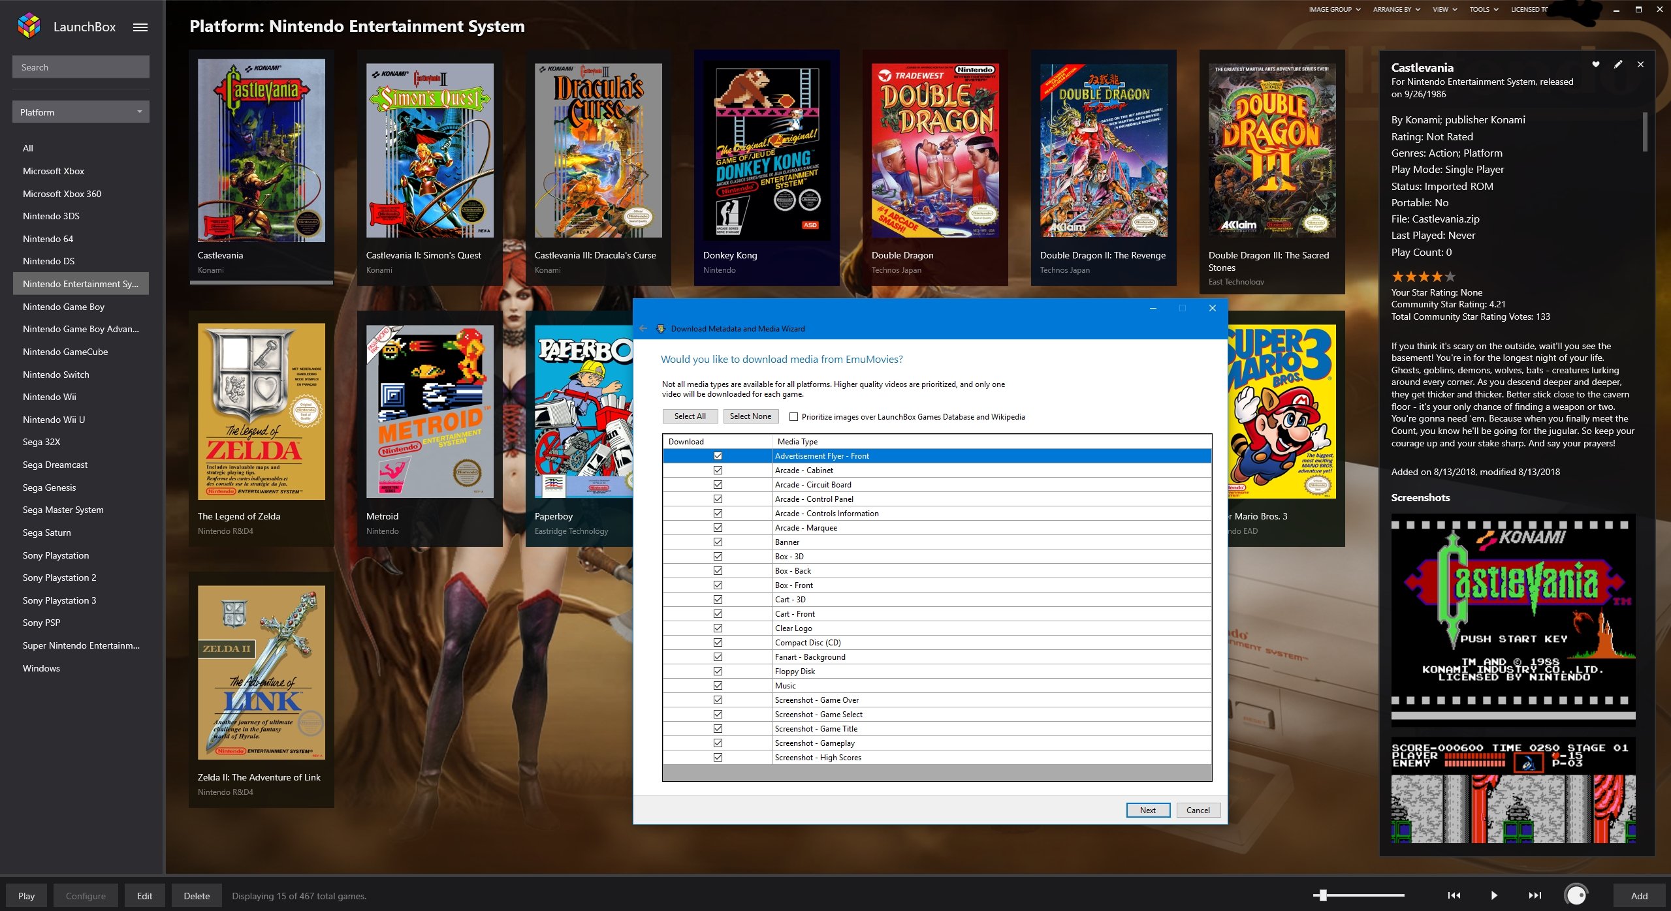
Task: Open the Platform filter dropdown
Action: click(x=80, y=112)
